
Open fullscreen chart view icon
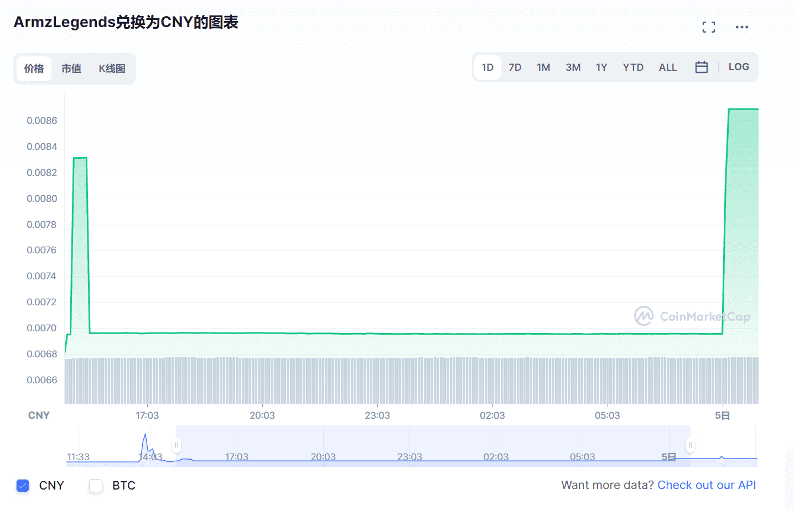pyautogui.click(x=708, y=27)
